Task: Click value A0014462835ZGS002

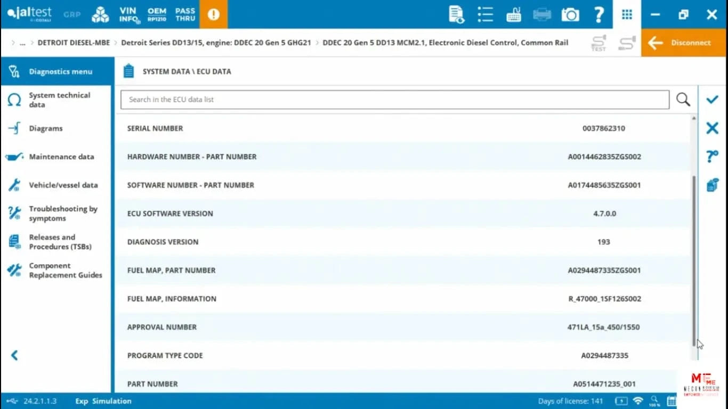Action: tap(604, 157)
